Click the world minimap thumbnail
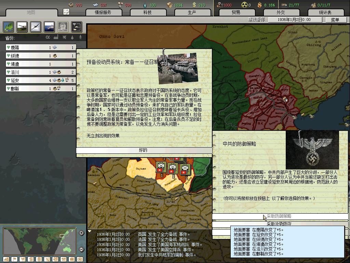Image resolution: width=350 pixels, height=263 pixels. point(40,241)
